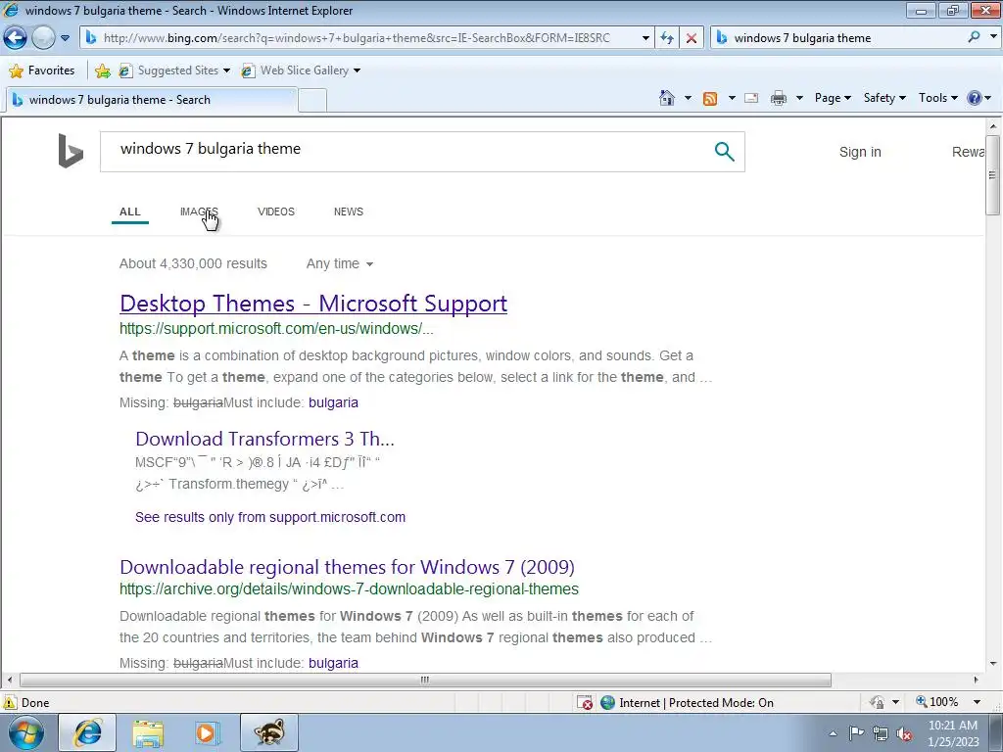Open the search provider dropdown arrow

[x=993, y=37]
